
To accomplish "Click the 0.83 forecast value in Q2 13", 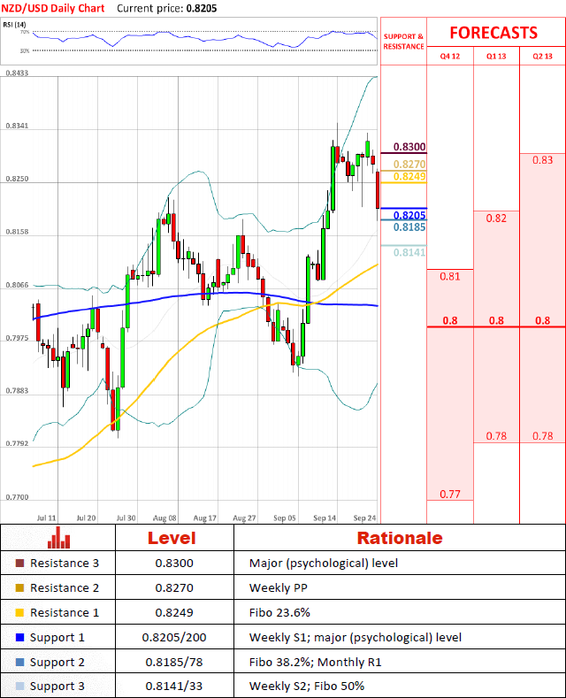I will click(543, 160).
